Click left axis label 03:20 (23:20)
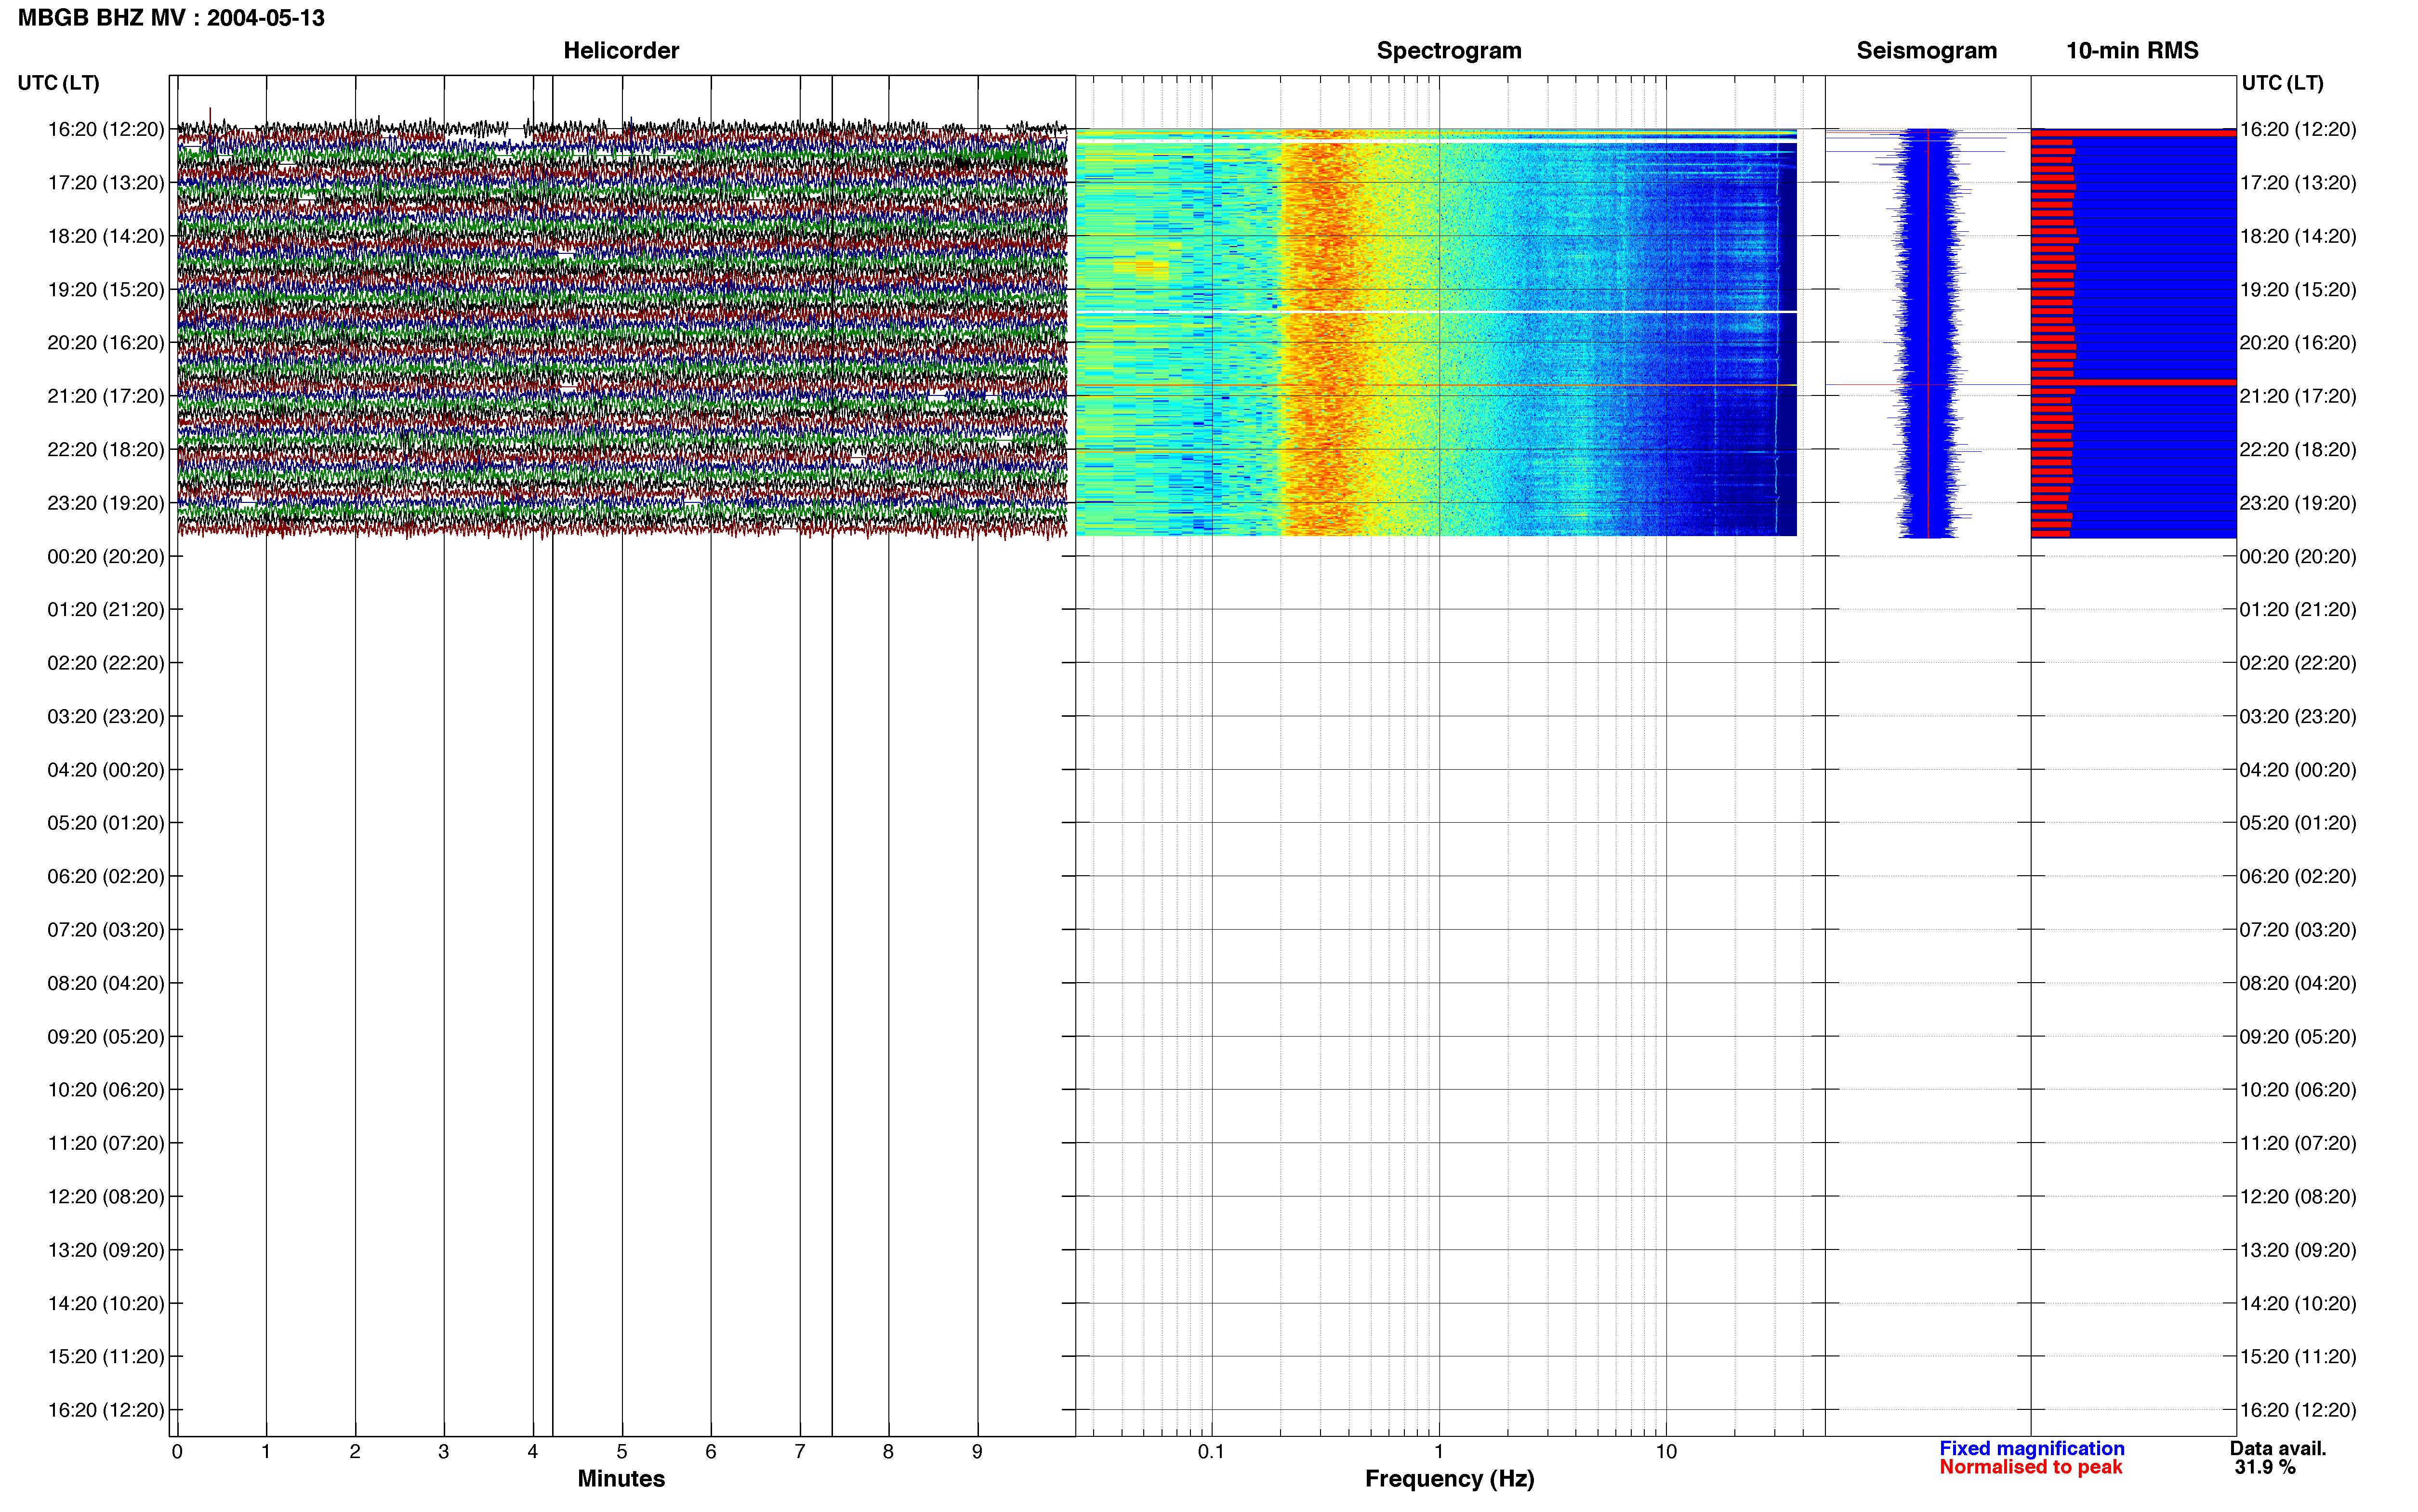 (106, 716)
